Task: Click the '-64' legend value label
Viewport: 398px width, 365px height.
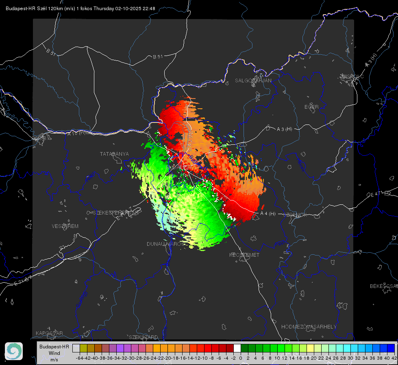Action: 79,358
